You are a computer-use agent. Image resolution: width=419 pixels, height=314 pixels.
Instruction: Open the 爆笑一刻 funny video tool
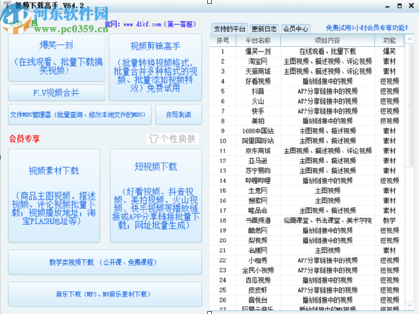tap(57, 58)
